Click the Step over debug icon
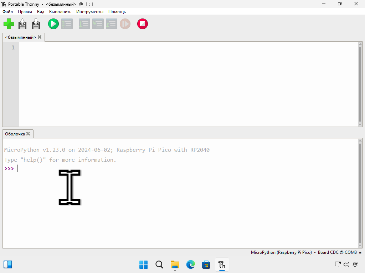 coord(84,24)
